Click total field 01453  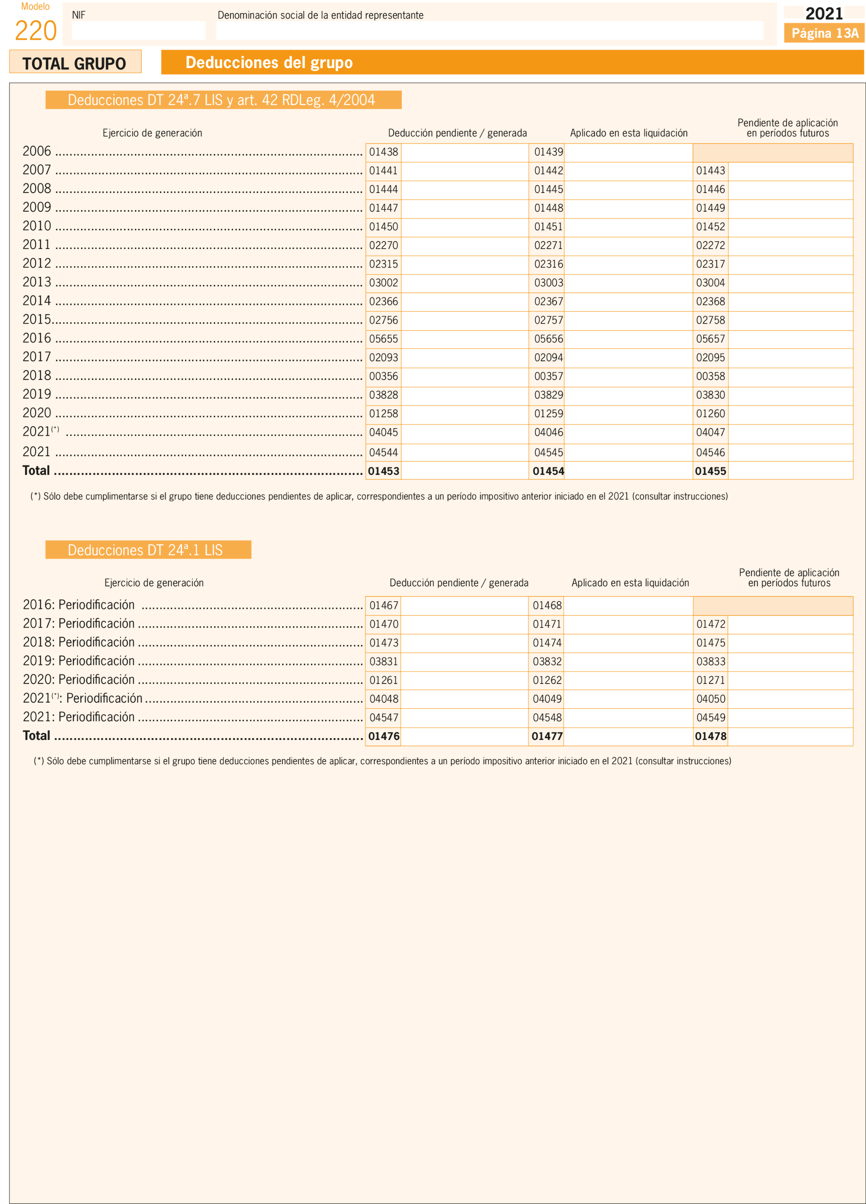[x=464, y=470]
